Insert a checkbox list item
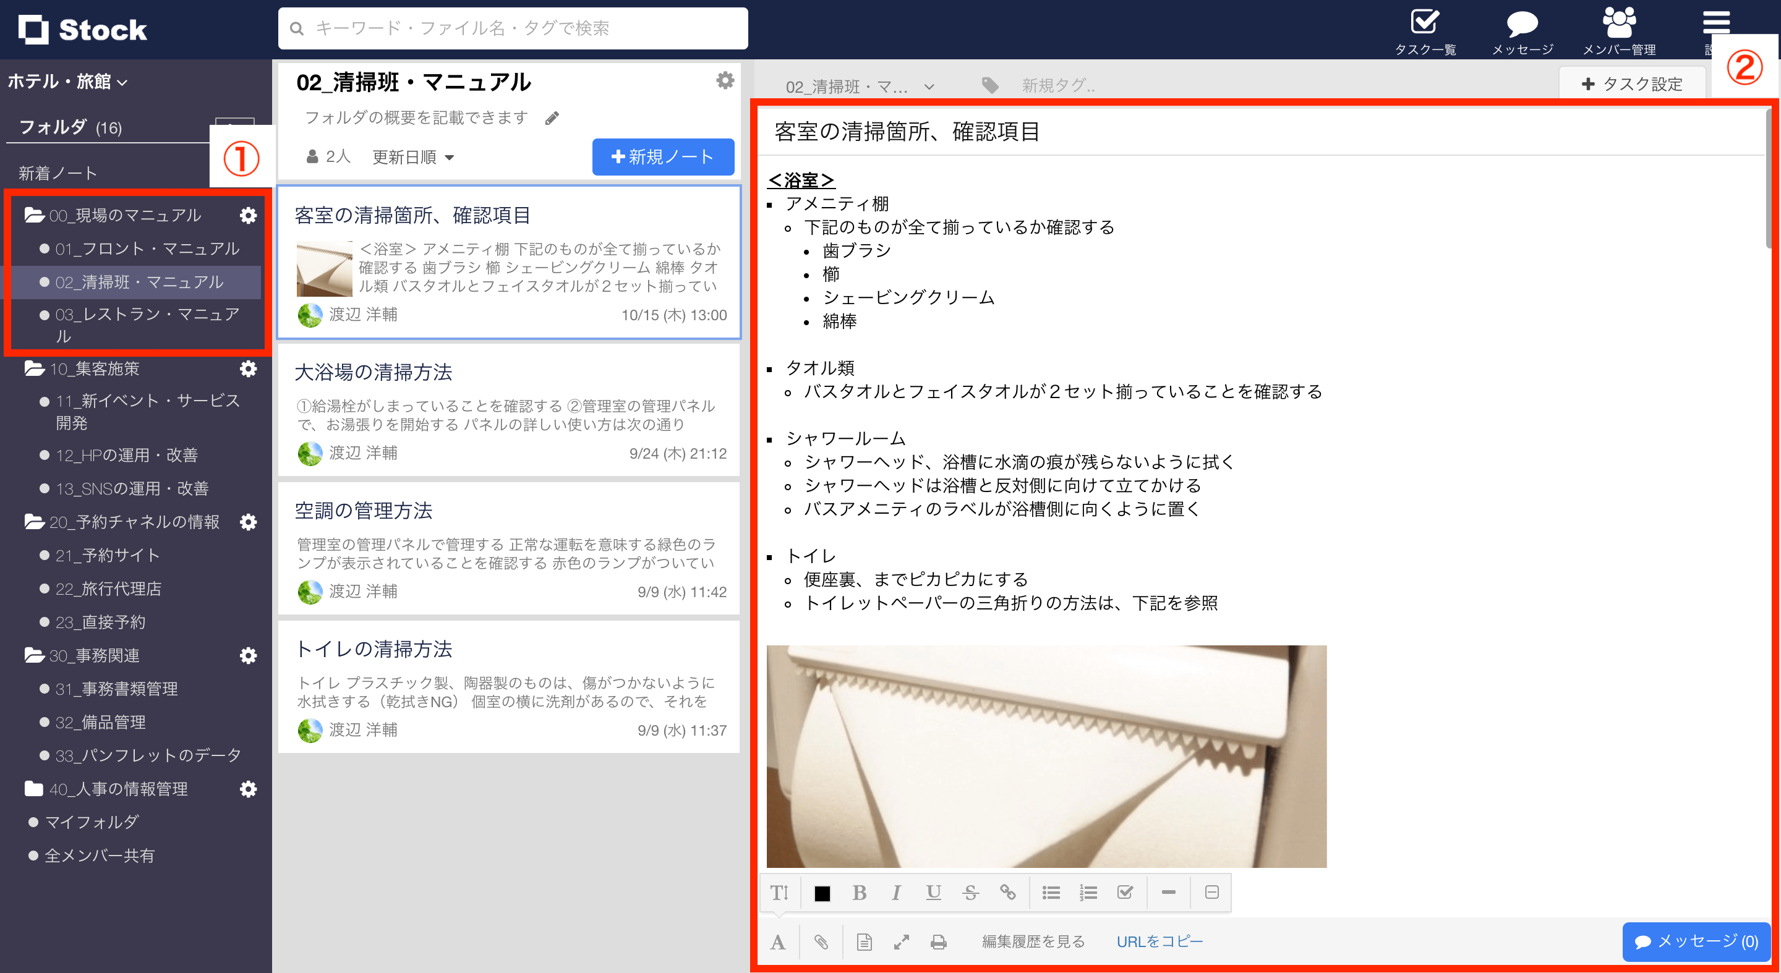Screen dimensions: 1781x973 [x=1125, y=893]
